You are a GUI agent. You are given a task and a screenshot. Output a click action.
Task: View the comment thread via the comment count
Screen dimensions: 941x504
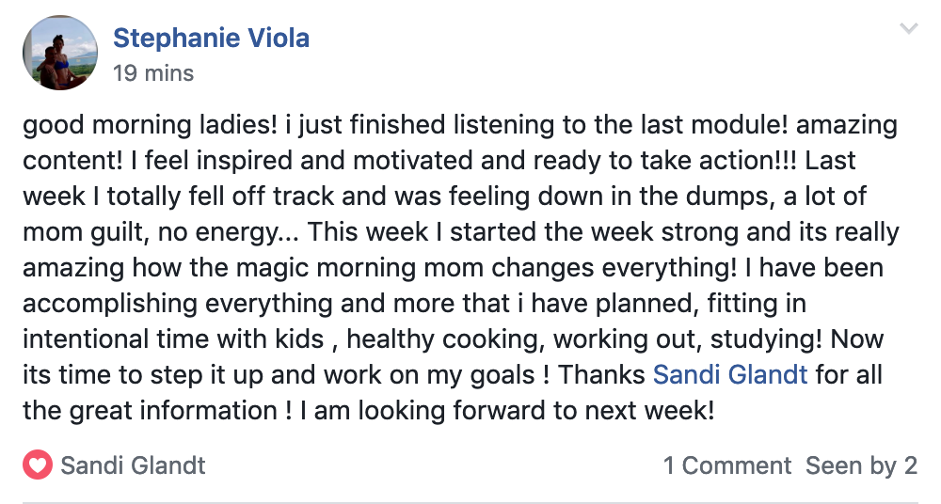[x=726, y=465]
